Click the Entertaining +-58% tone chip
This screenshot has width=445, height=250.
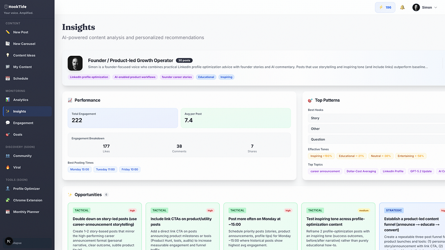(411, 156)
